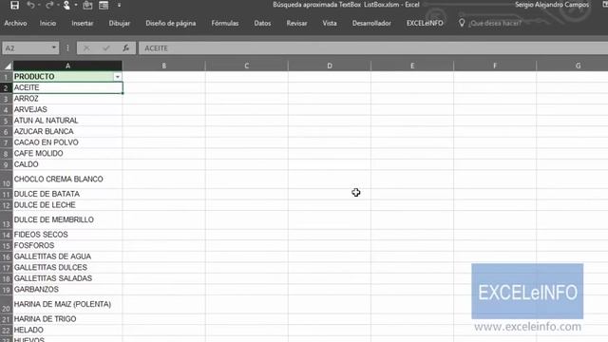Click the Insert Function fx icon
The width and height of the screenshot is (608, 342).
125,48
